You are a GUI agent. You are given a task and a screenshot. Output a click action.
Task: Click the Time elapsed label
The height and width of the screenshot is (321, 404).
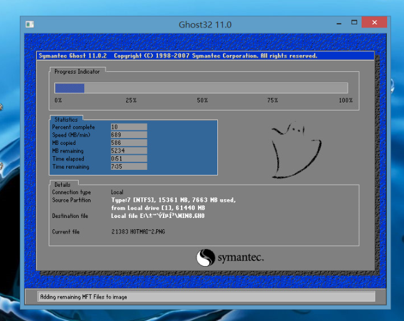coord(68,159)
